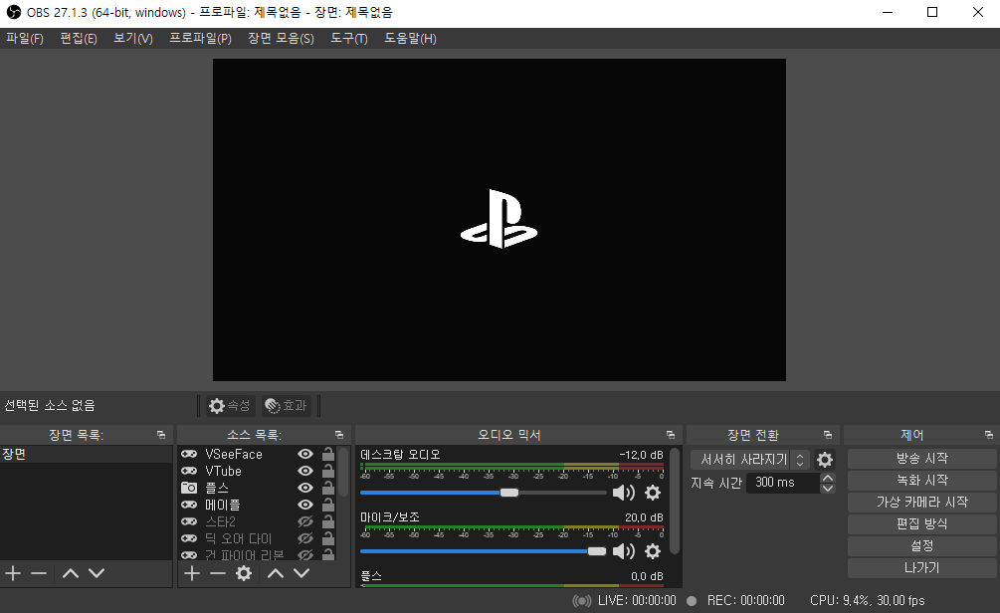Start recording with 녹화 시작

click(921, 481)
